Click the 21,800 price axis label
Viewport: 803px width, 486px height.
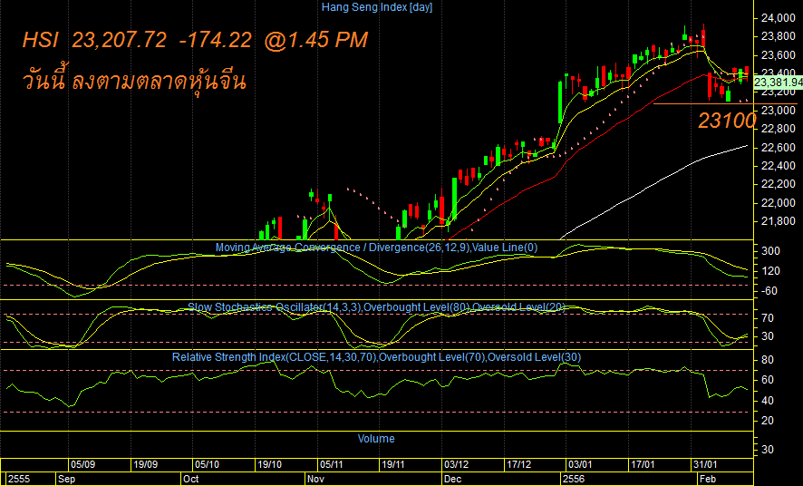[x=779, y=222]
